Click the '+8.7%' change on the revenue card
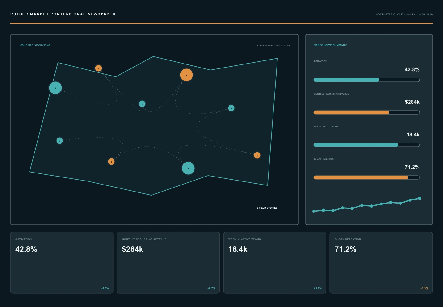Viewport: 443px width, 307px height. tap(211, 288)
